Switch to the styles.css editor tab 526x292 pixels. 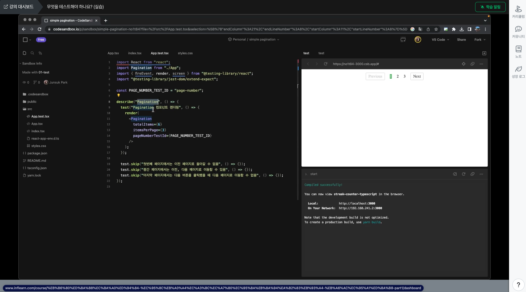tap(185, 53)
